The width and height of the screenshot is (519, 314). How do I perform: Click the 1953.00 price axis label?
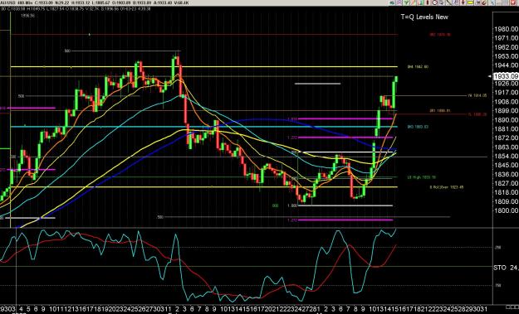tap(506, 56)
